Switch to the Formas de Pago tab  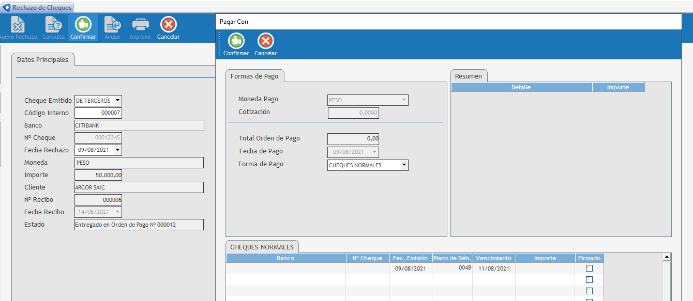point(254,76)
